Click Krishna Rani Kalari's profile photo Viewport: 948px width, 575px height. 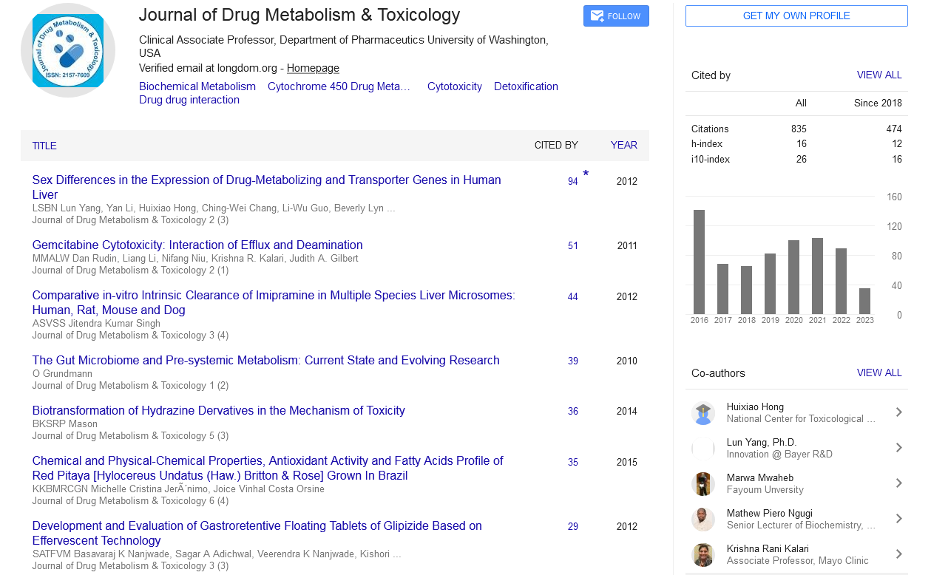click(x=702, y=555)
